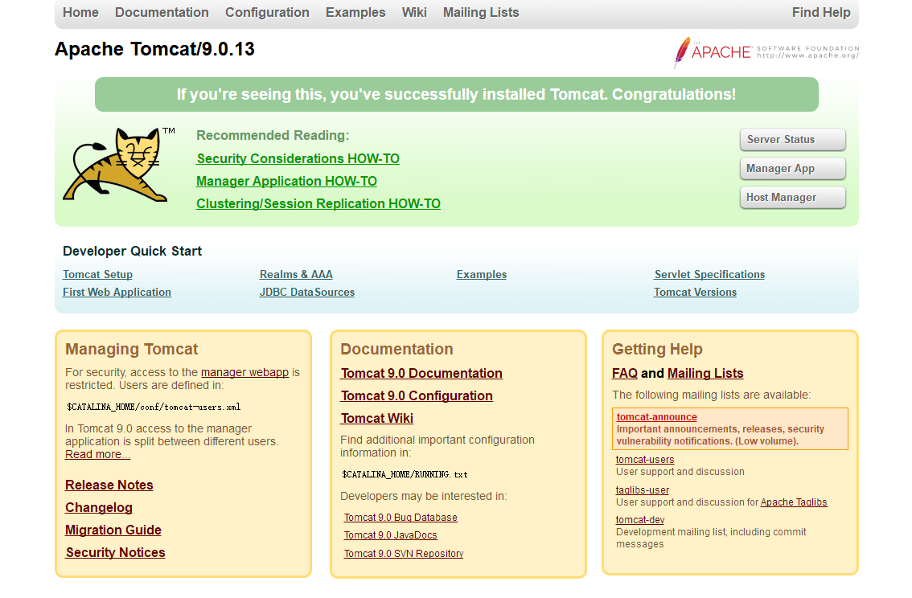The image size is (912, 598).
Task: View the JDBC DataSources guide
Action: pyautogui.click(x=306, y=292)
